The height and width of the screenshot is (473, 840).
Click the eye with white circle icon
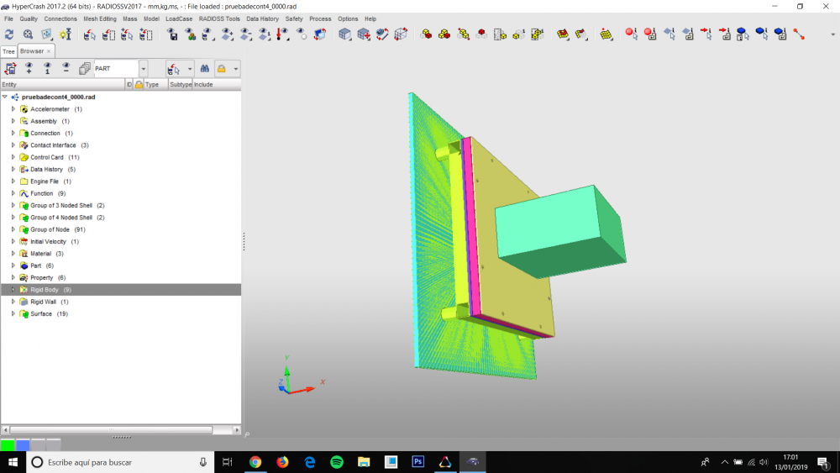tap(302, 34)
